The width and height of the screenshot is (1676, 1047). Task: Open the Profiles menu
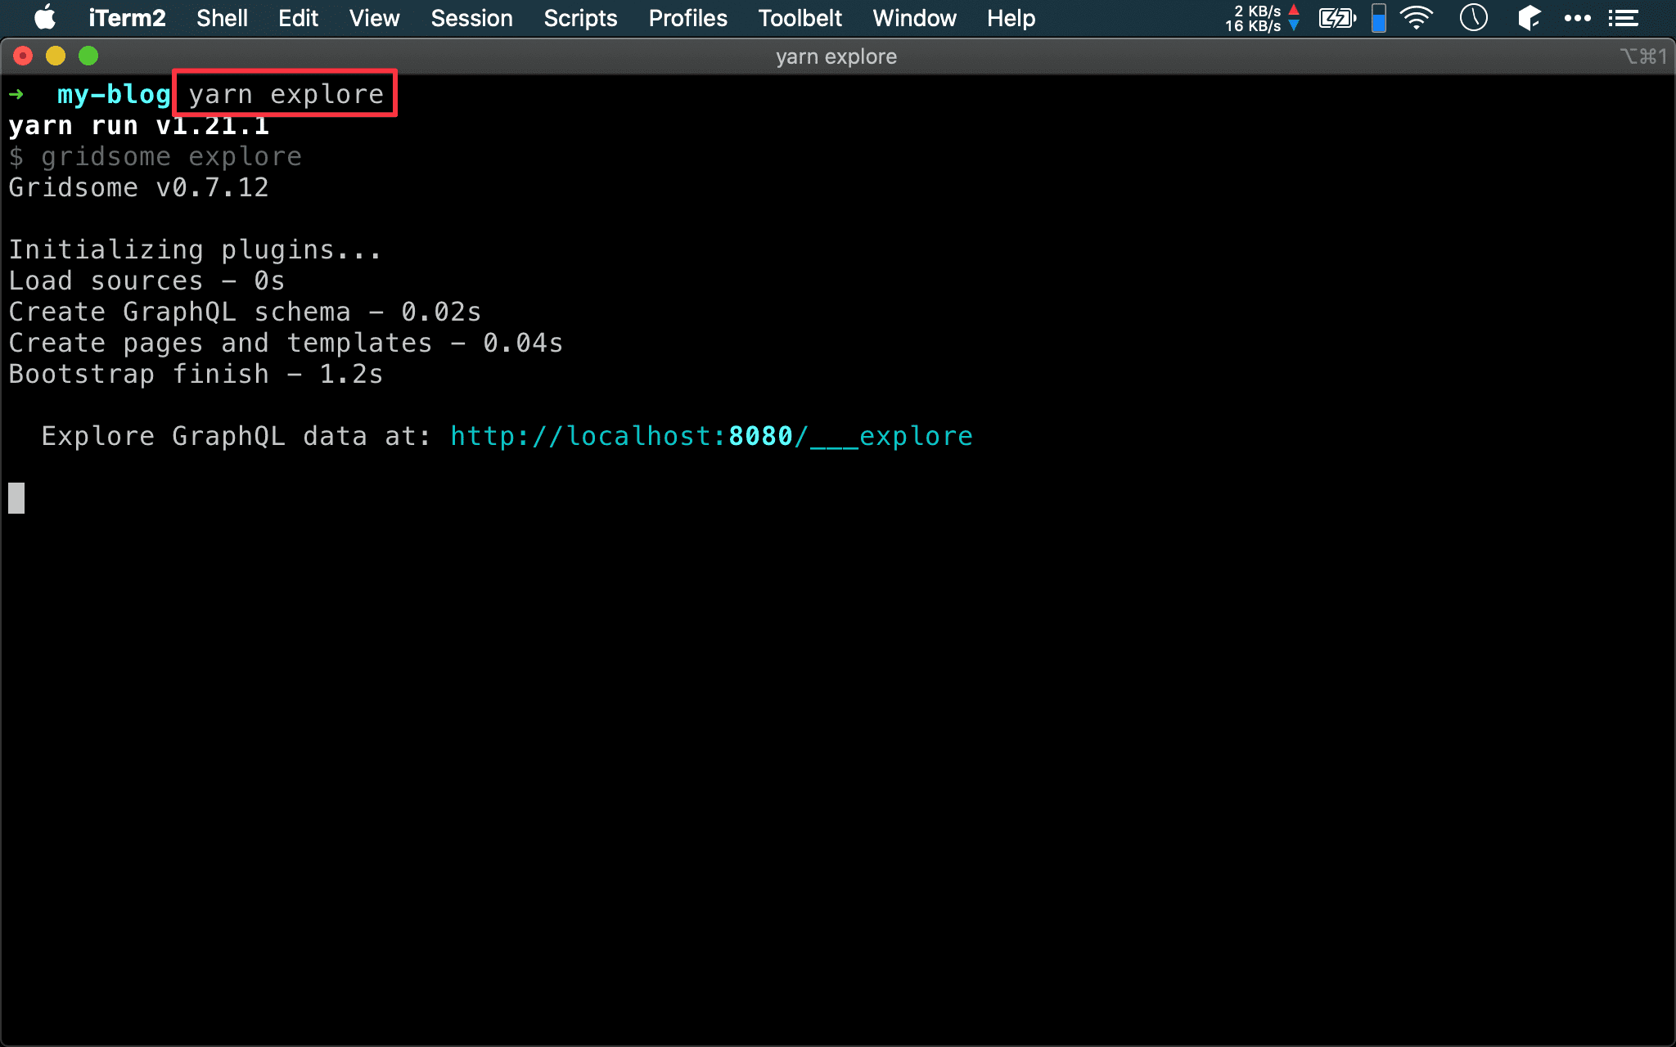[687, 18]
